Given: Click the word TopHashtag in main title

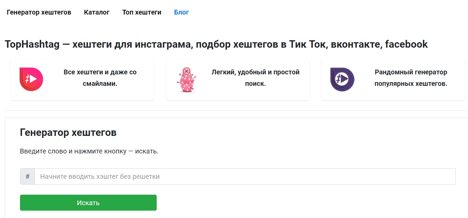Looking at the screenshot, I should (x=32, y=44).
